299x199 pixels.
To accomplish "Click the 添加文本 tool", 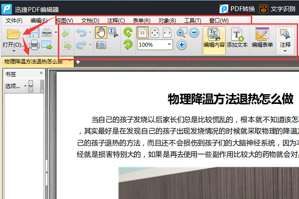I will (x=237, y=37).
